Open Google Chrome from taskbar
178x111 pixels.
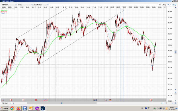[x=12, y=108]
